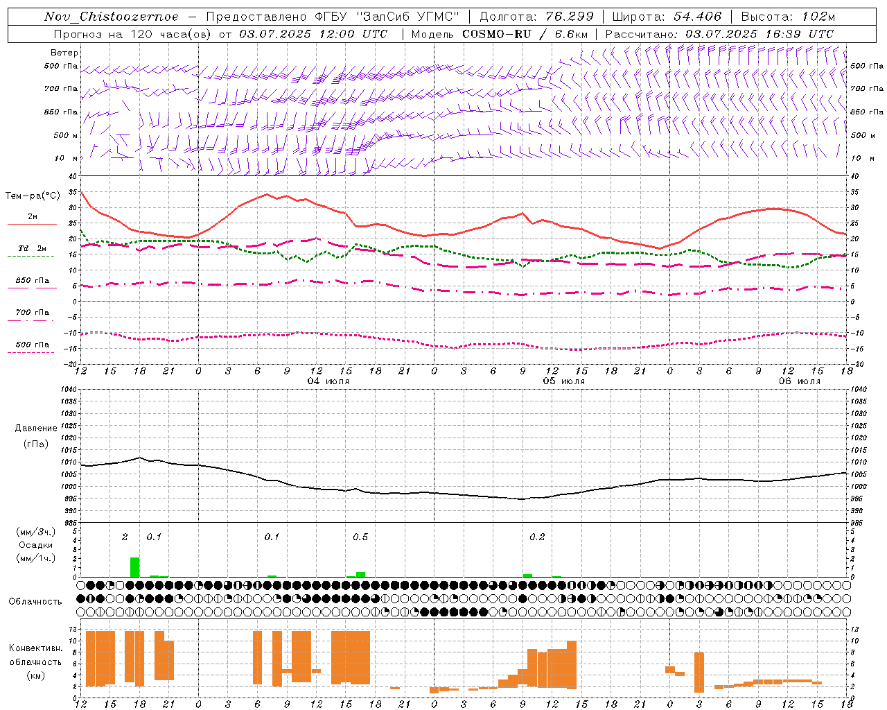Select the 0.2 precipitation amount value
The height and width of the screenshot is (710, 887).
[x=537, y=537]
